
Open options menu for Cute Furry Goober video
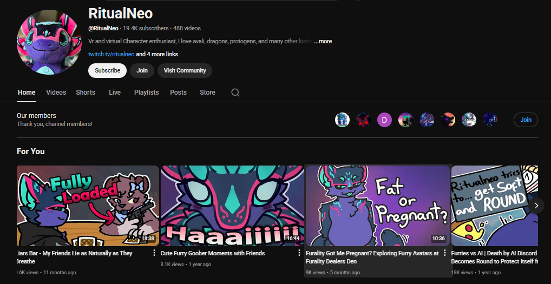point(299,253)
